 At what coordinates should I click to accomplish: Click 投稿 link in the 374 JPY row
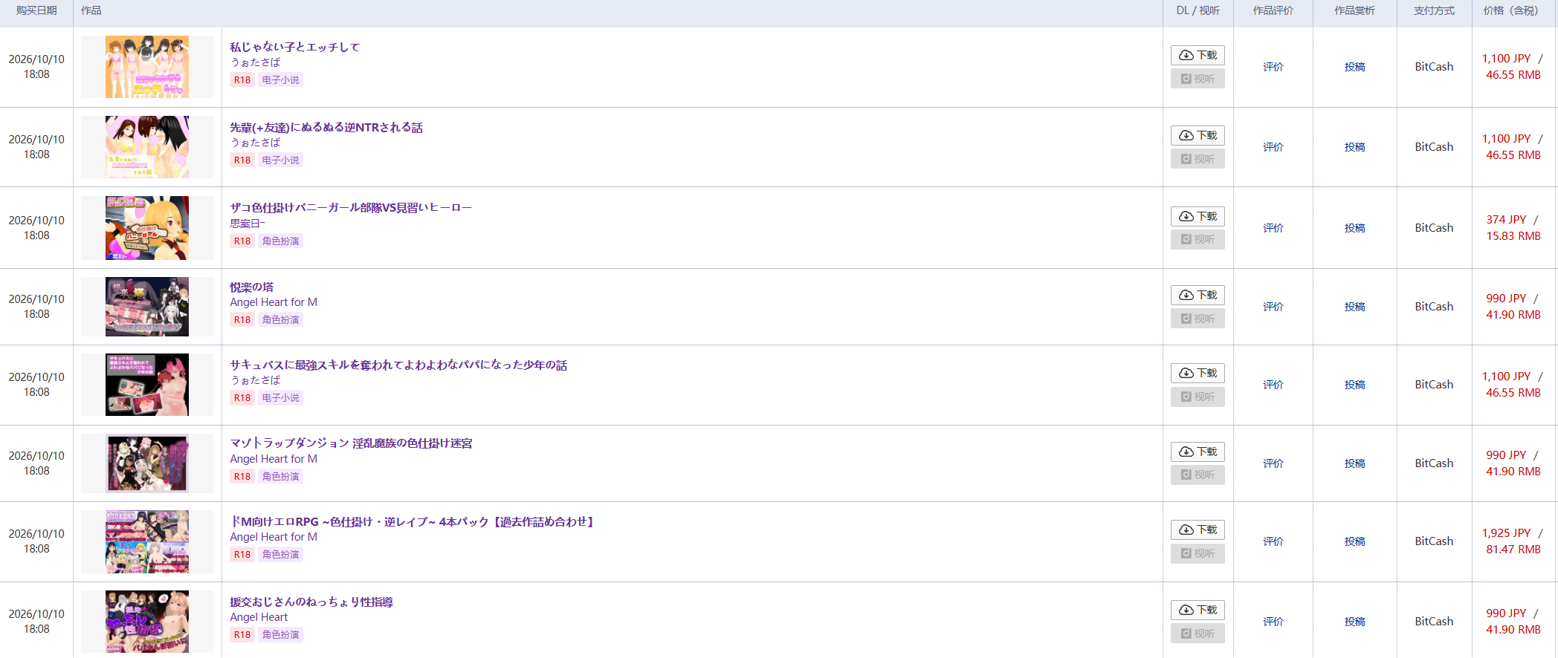click(x=1354, y=228)
